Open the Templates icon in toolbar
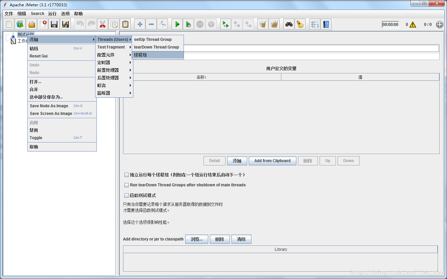Viewport: 447px width, 279px height. click(20, 24)
